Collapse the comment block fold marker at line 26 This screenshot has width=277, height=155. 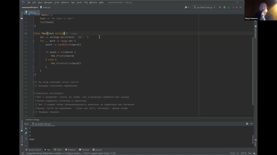(33, 82)
